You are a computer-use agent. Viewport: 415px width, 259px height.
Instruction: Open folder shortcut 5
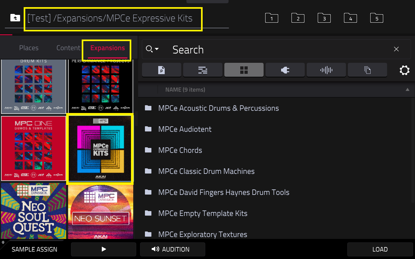pyautogui.click(x=377, y=18)
